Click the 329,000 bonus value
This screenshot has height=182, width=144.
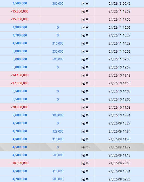58,131
